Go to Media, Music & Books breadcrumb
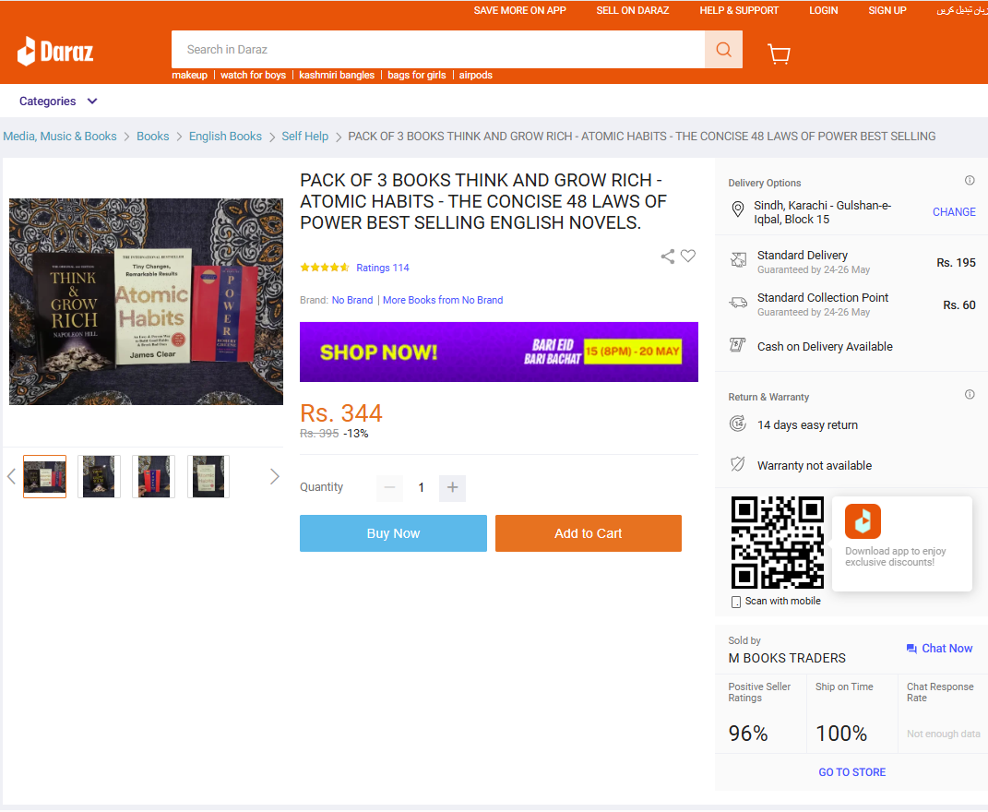The height and width of the screenshot is (812, 988). tap(60, 137)
